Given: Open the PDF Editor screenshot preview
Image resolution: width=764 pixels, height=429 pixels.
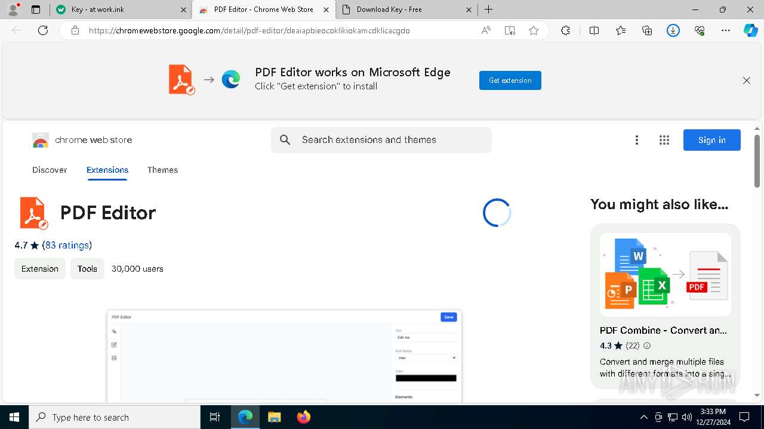Looking at the screenshot, I should click(284, 356).
